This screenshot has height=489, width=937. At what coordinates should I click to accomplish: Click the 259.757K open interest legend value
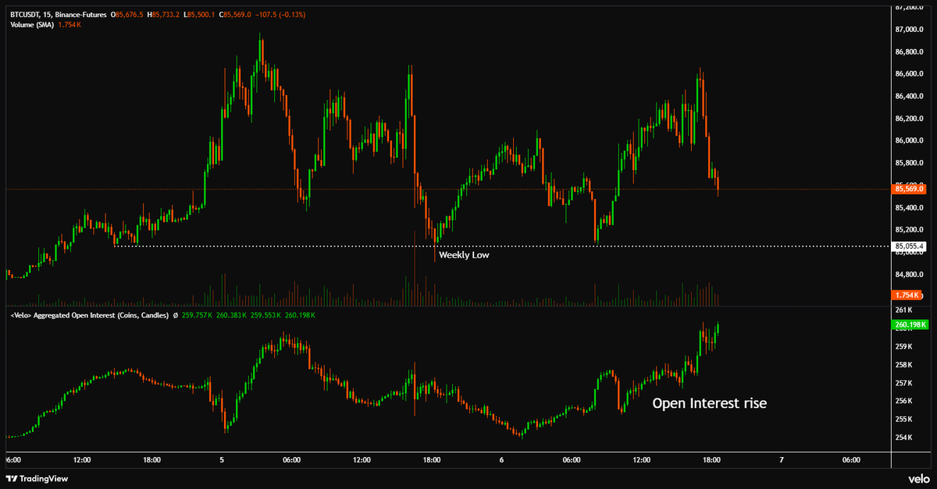point(198,314)
